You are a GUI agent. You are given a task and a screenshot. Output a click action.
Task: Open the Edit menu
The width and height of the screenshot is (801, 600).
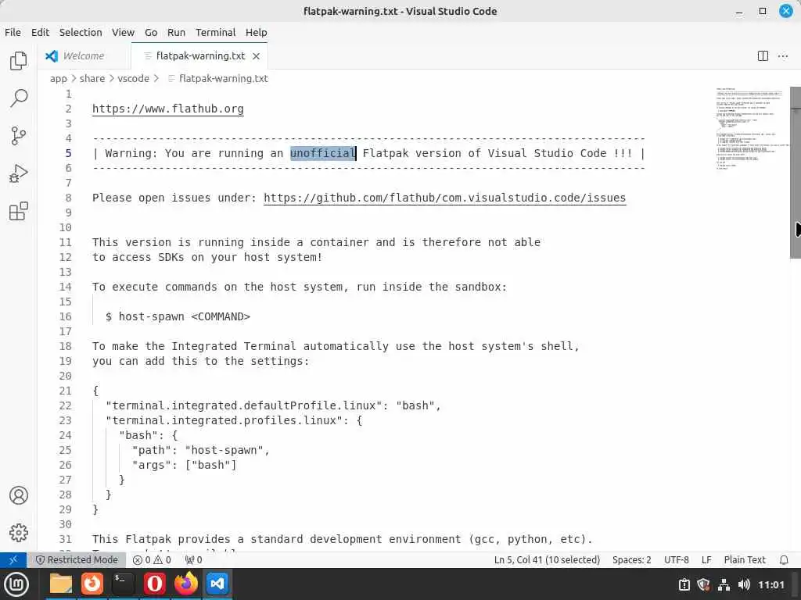40,32
